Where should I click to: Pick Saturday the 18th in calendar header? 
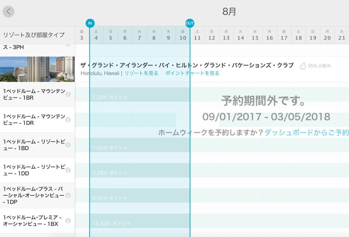coord(299,35)
